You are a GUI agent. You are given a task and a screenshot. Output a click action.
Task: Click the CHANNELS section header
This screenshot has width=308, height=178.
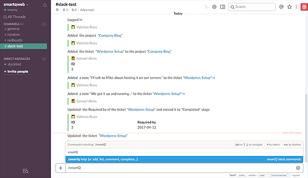click(x=14, y=24)
